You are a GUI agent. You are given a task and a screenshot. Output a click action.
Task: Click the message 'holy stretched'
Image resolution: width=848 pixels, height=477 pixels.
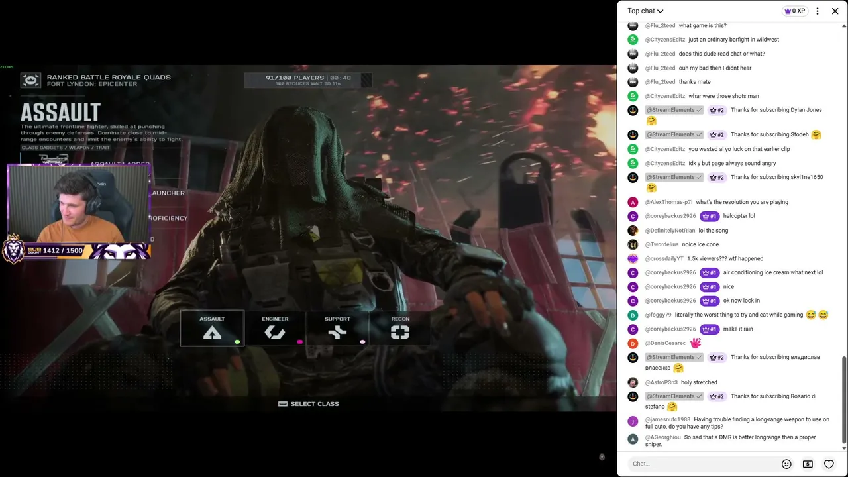[699, 382]
